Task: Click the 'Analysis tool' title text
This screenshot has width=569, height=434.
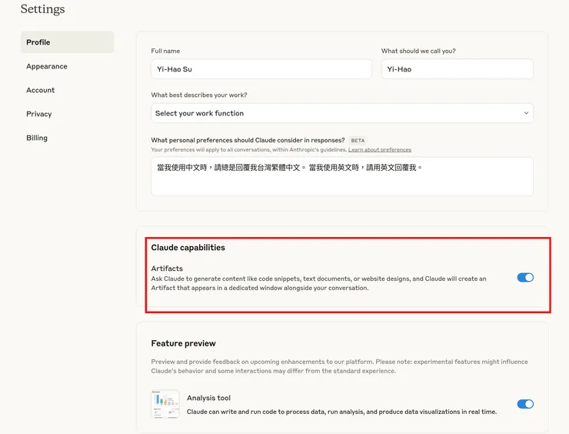Action: pyautogui.click(x=208, y=398)
